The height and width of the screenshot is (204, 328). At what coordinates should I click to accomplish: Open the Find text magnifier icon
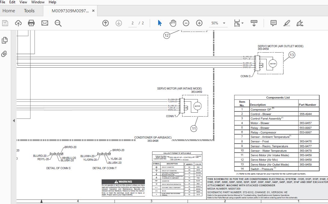click(58, 23)
